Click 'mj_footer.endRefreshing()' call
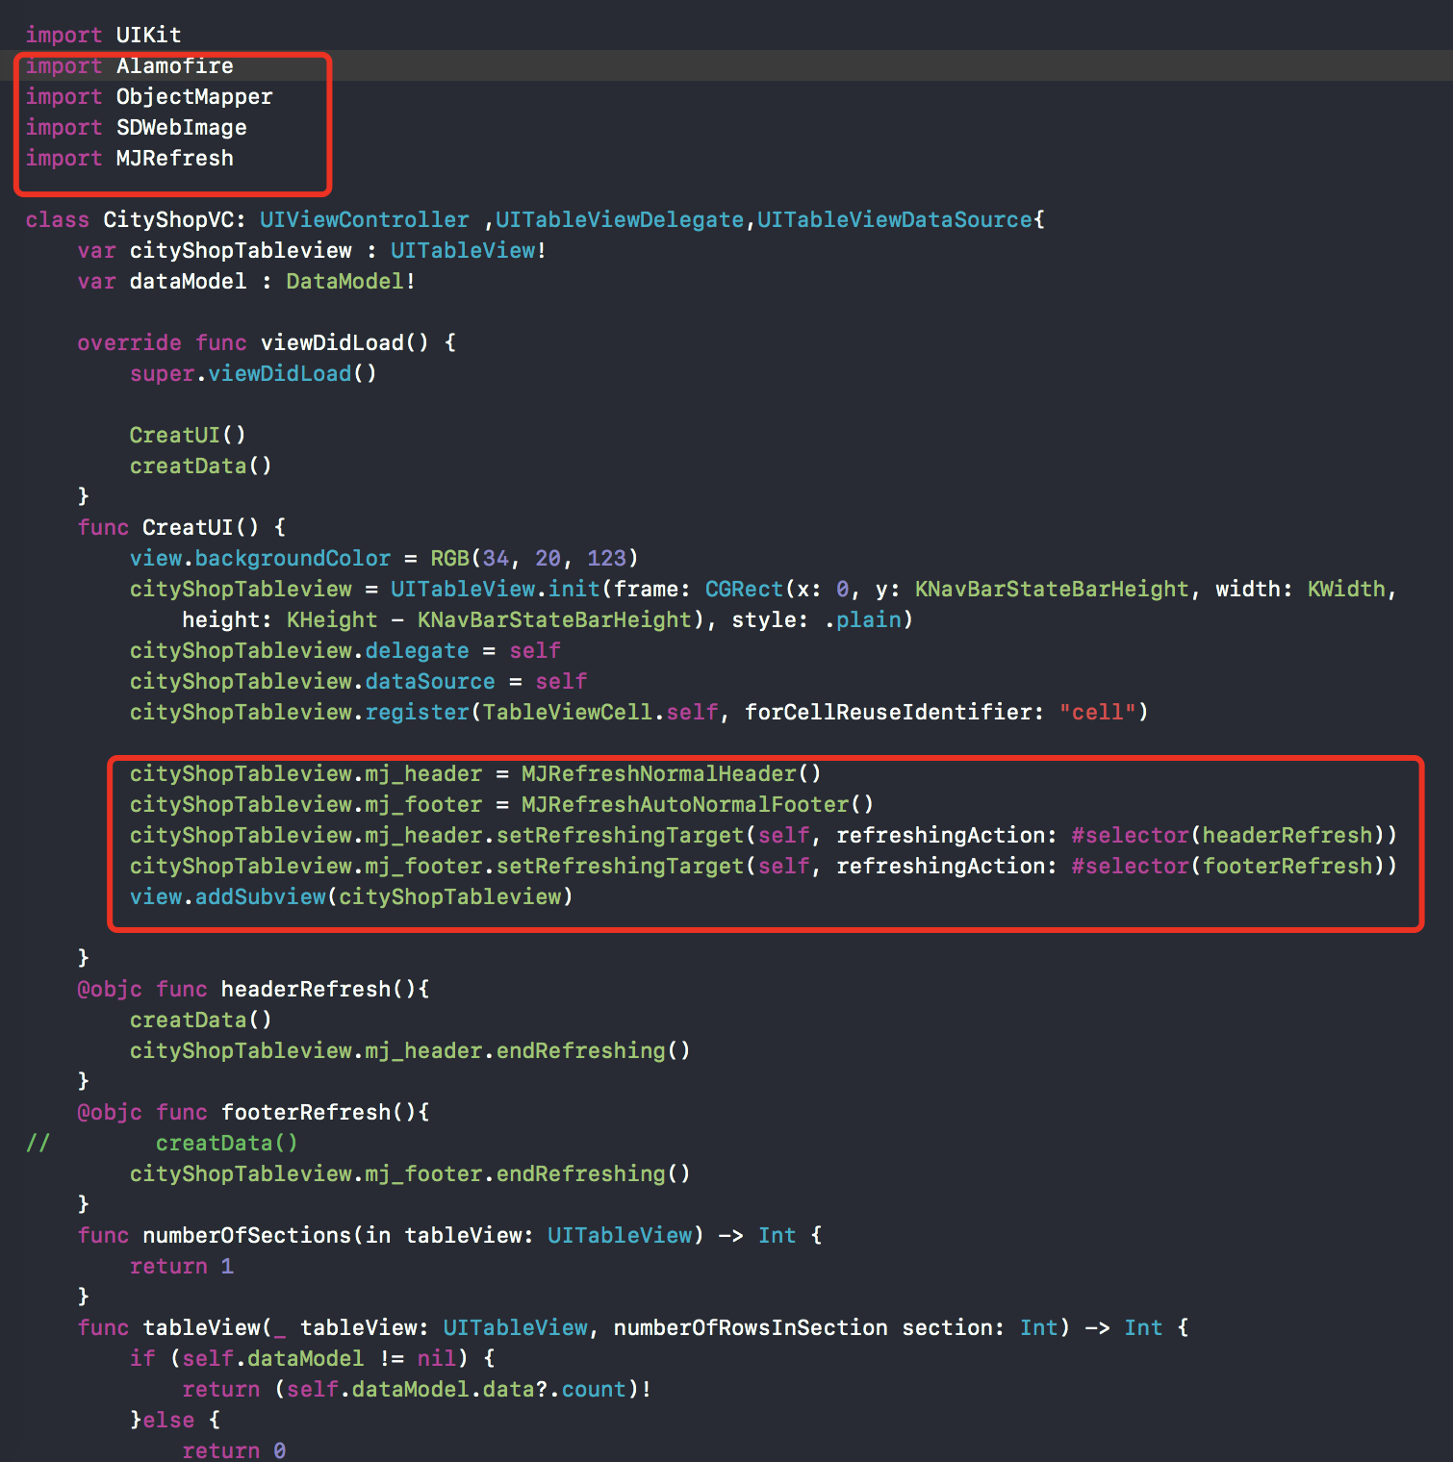 click(x=527, y=1174)
